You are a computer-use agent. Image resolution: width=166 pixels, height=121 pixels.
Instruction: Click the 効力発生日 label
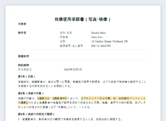25,69
